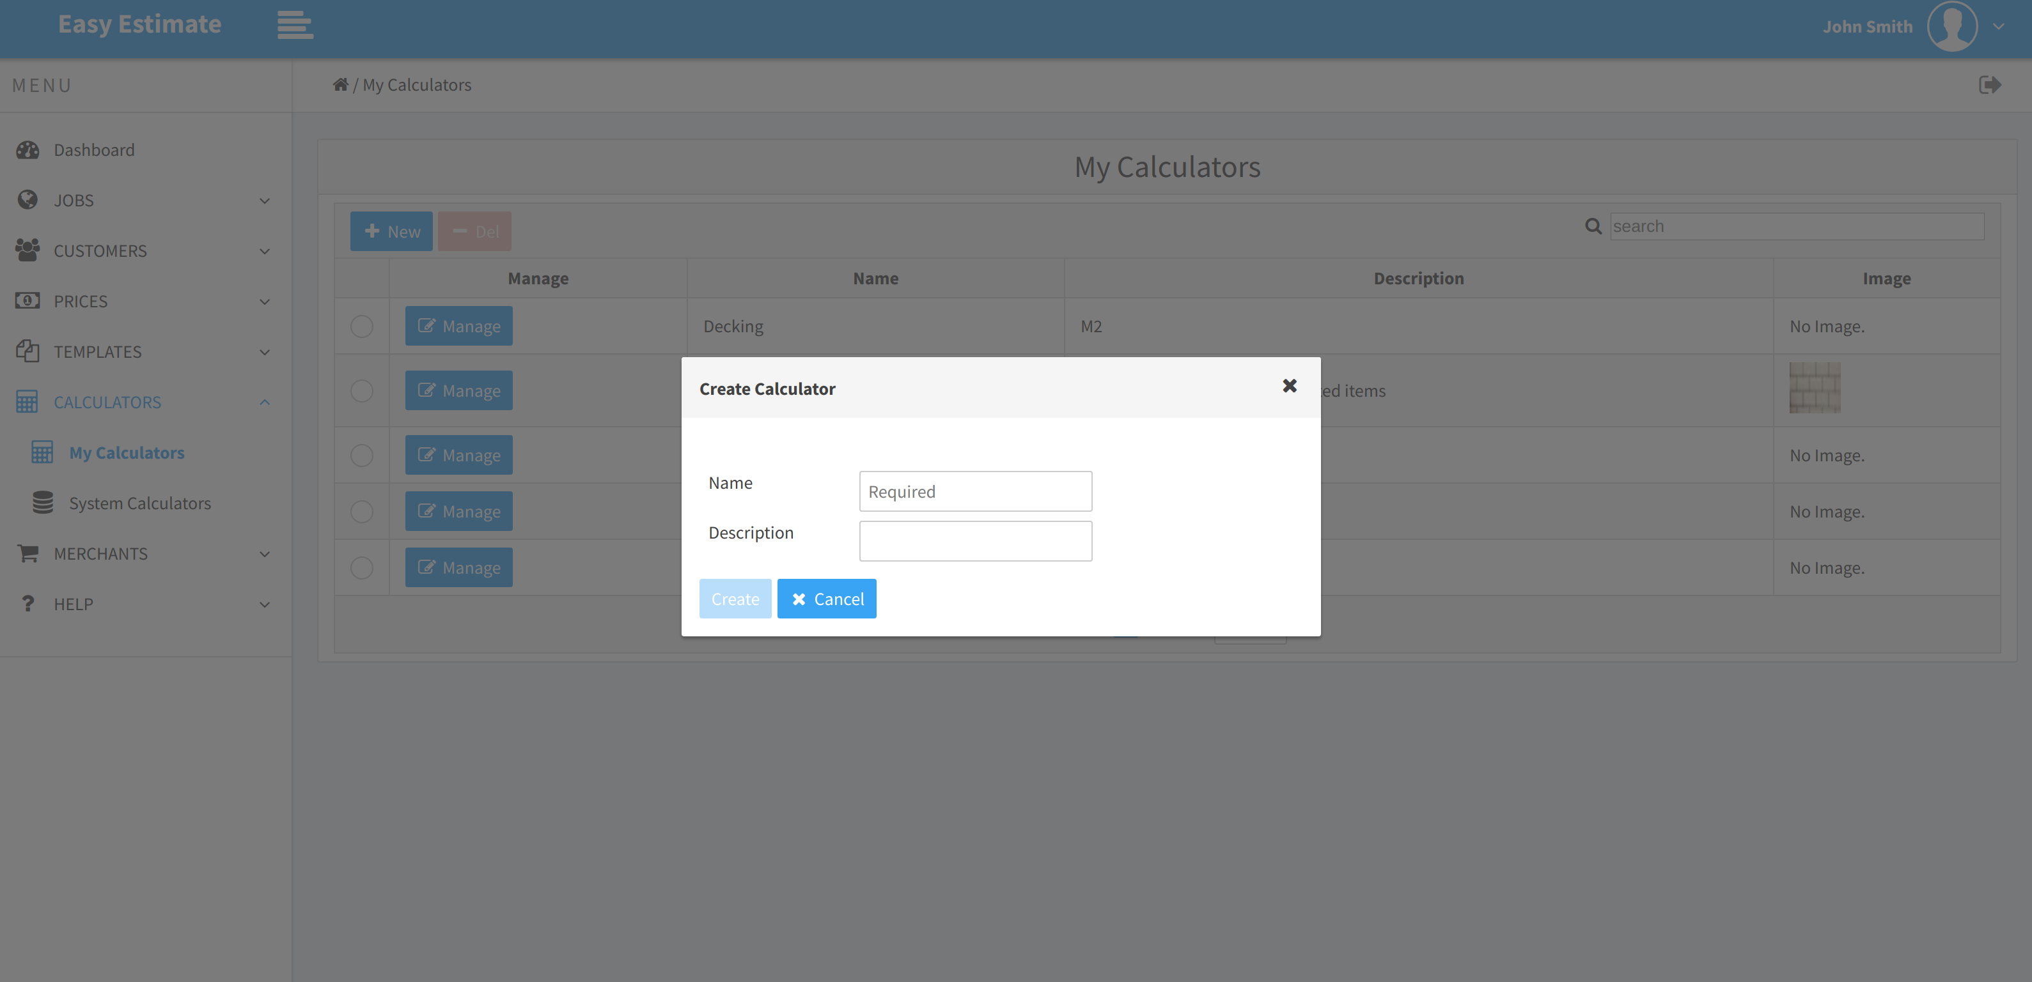Screen dimensions: 2032x982
Task: Click My Calculators breadcrumb text
Action: (x=416, y=84)
